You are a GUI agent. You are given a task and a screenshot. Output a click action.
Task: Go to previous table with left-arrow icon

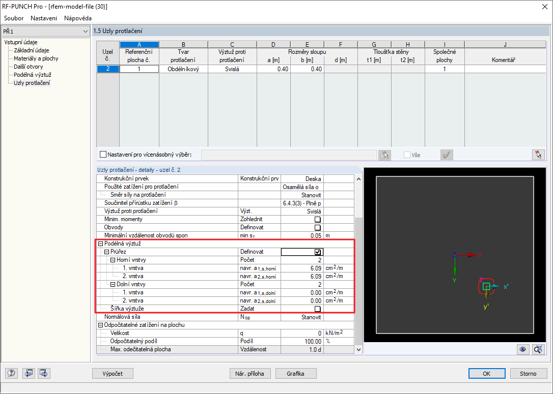[x=29, y=373]
